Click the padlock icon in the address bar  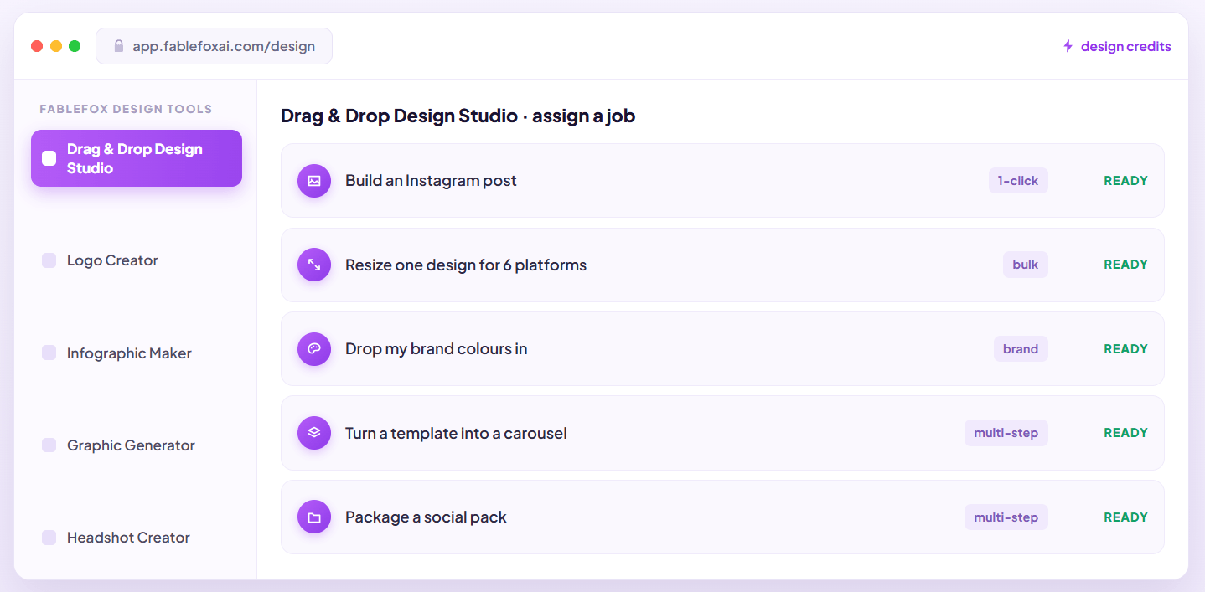118,46
